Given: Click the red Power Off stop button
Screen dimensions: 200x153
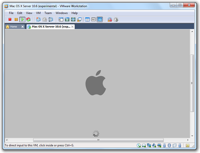Looking at the screenshot, I should (10, 19).
